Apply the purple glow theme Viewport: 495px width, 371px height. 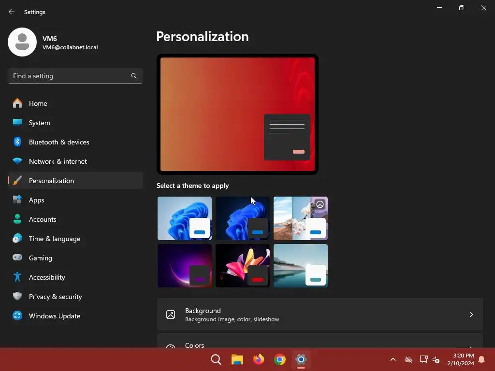pyautogui.click(x=185, y=266)
